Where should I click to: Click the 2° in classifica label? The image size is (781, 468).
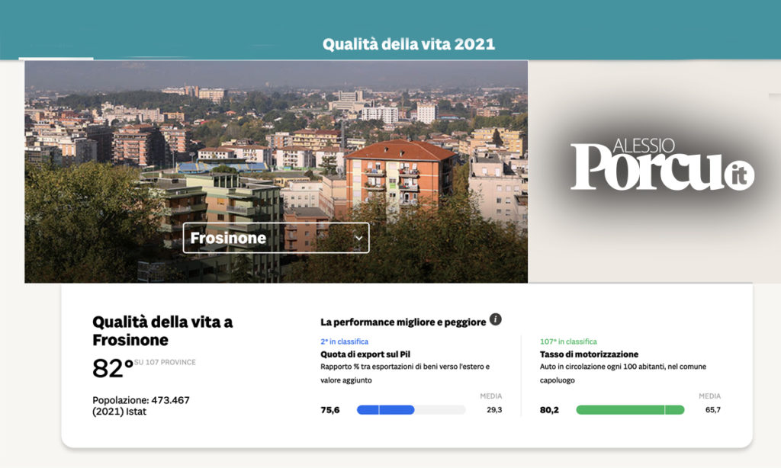click(344, 341)
